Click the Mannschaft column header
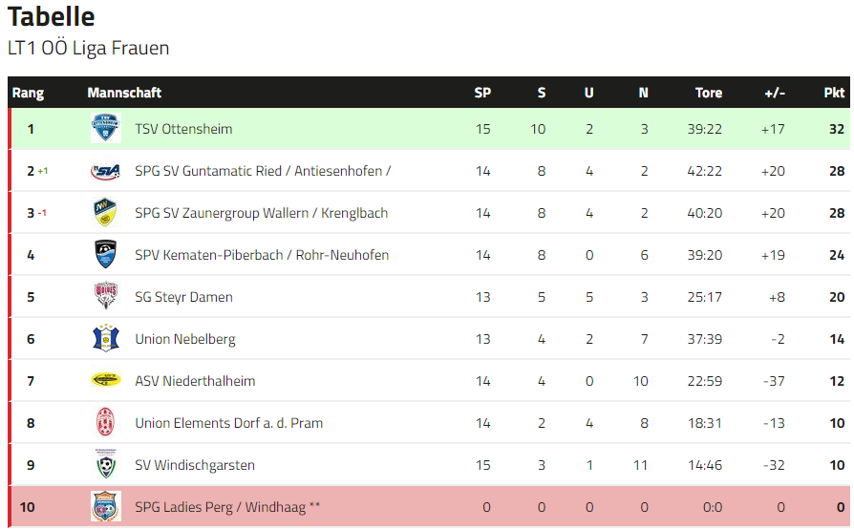The width and height of the screenshot is (854, 529). point(124,93)
